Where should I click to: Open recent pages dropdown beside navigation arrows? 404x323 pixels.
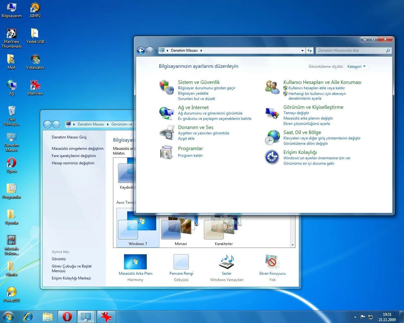coord(156,51)
